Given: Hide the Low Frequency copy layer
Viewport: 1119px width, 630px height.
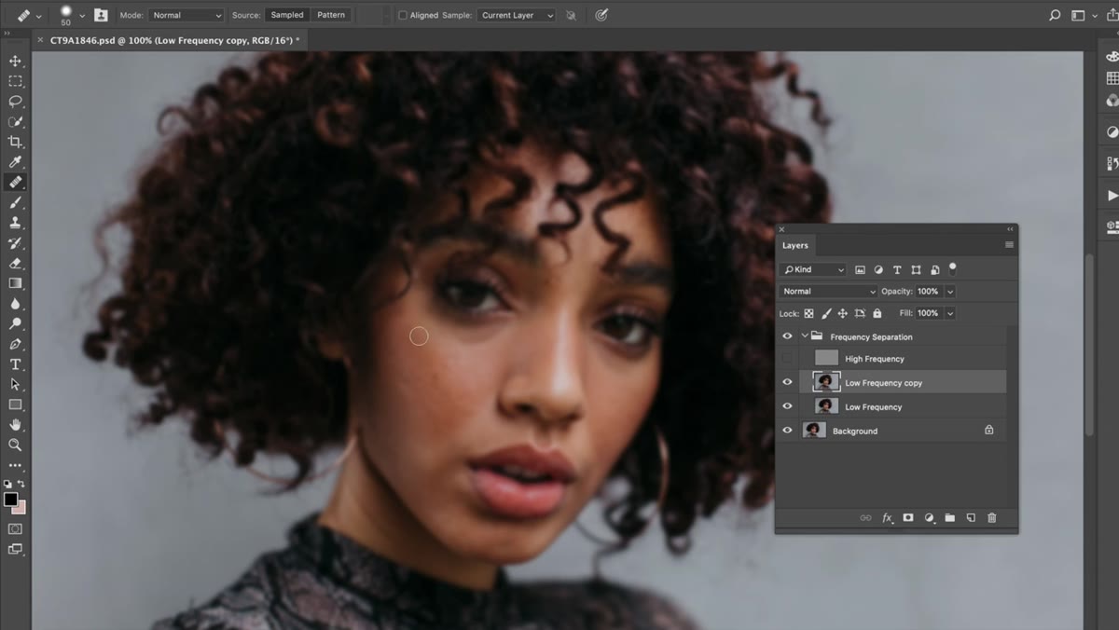Looking at the screenshot, I should [x=787, y=382].
